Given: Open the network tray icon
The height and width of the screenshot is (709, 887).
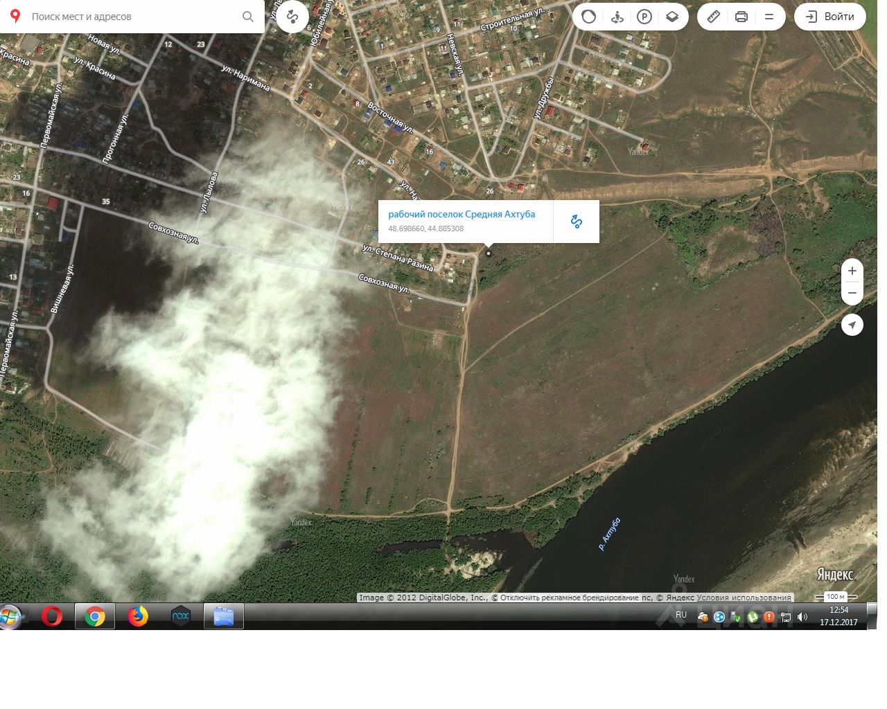Looking at the screenshot, I should 786,617.
